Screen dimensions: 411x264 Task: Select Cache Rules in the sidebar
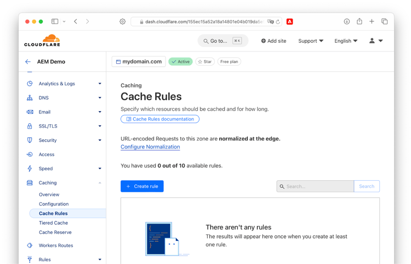pos(67,214)
